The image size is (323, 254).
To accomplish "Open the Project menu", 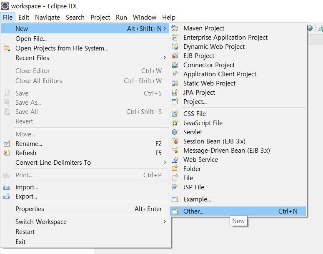I will 100,18.
